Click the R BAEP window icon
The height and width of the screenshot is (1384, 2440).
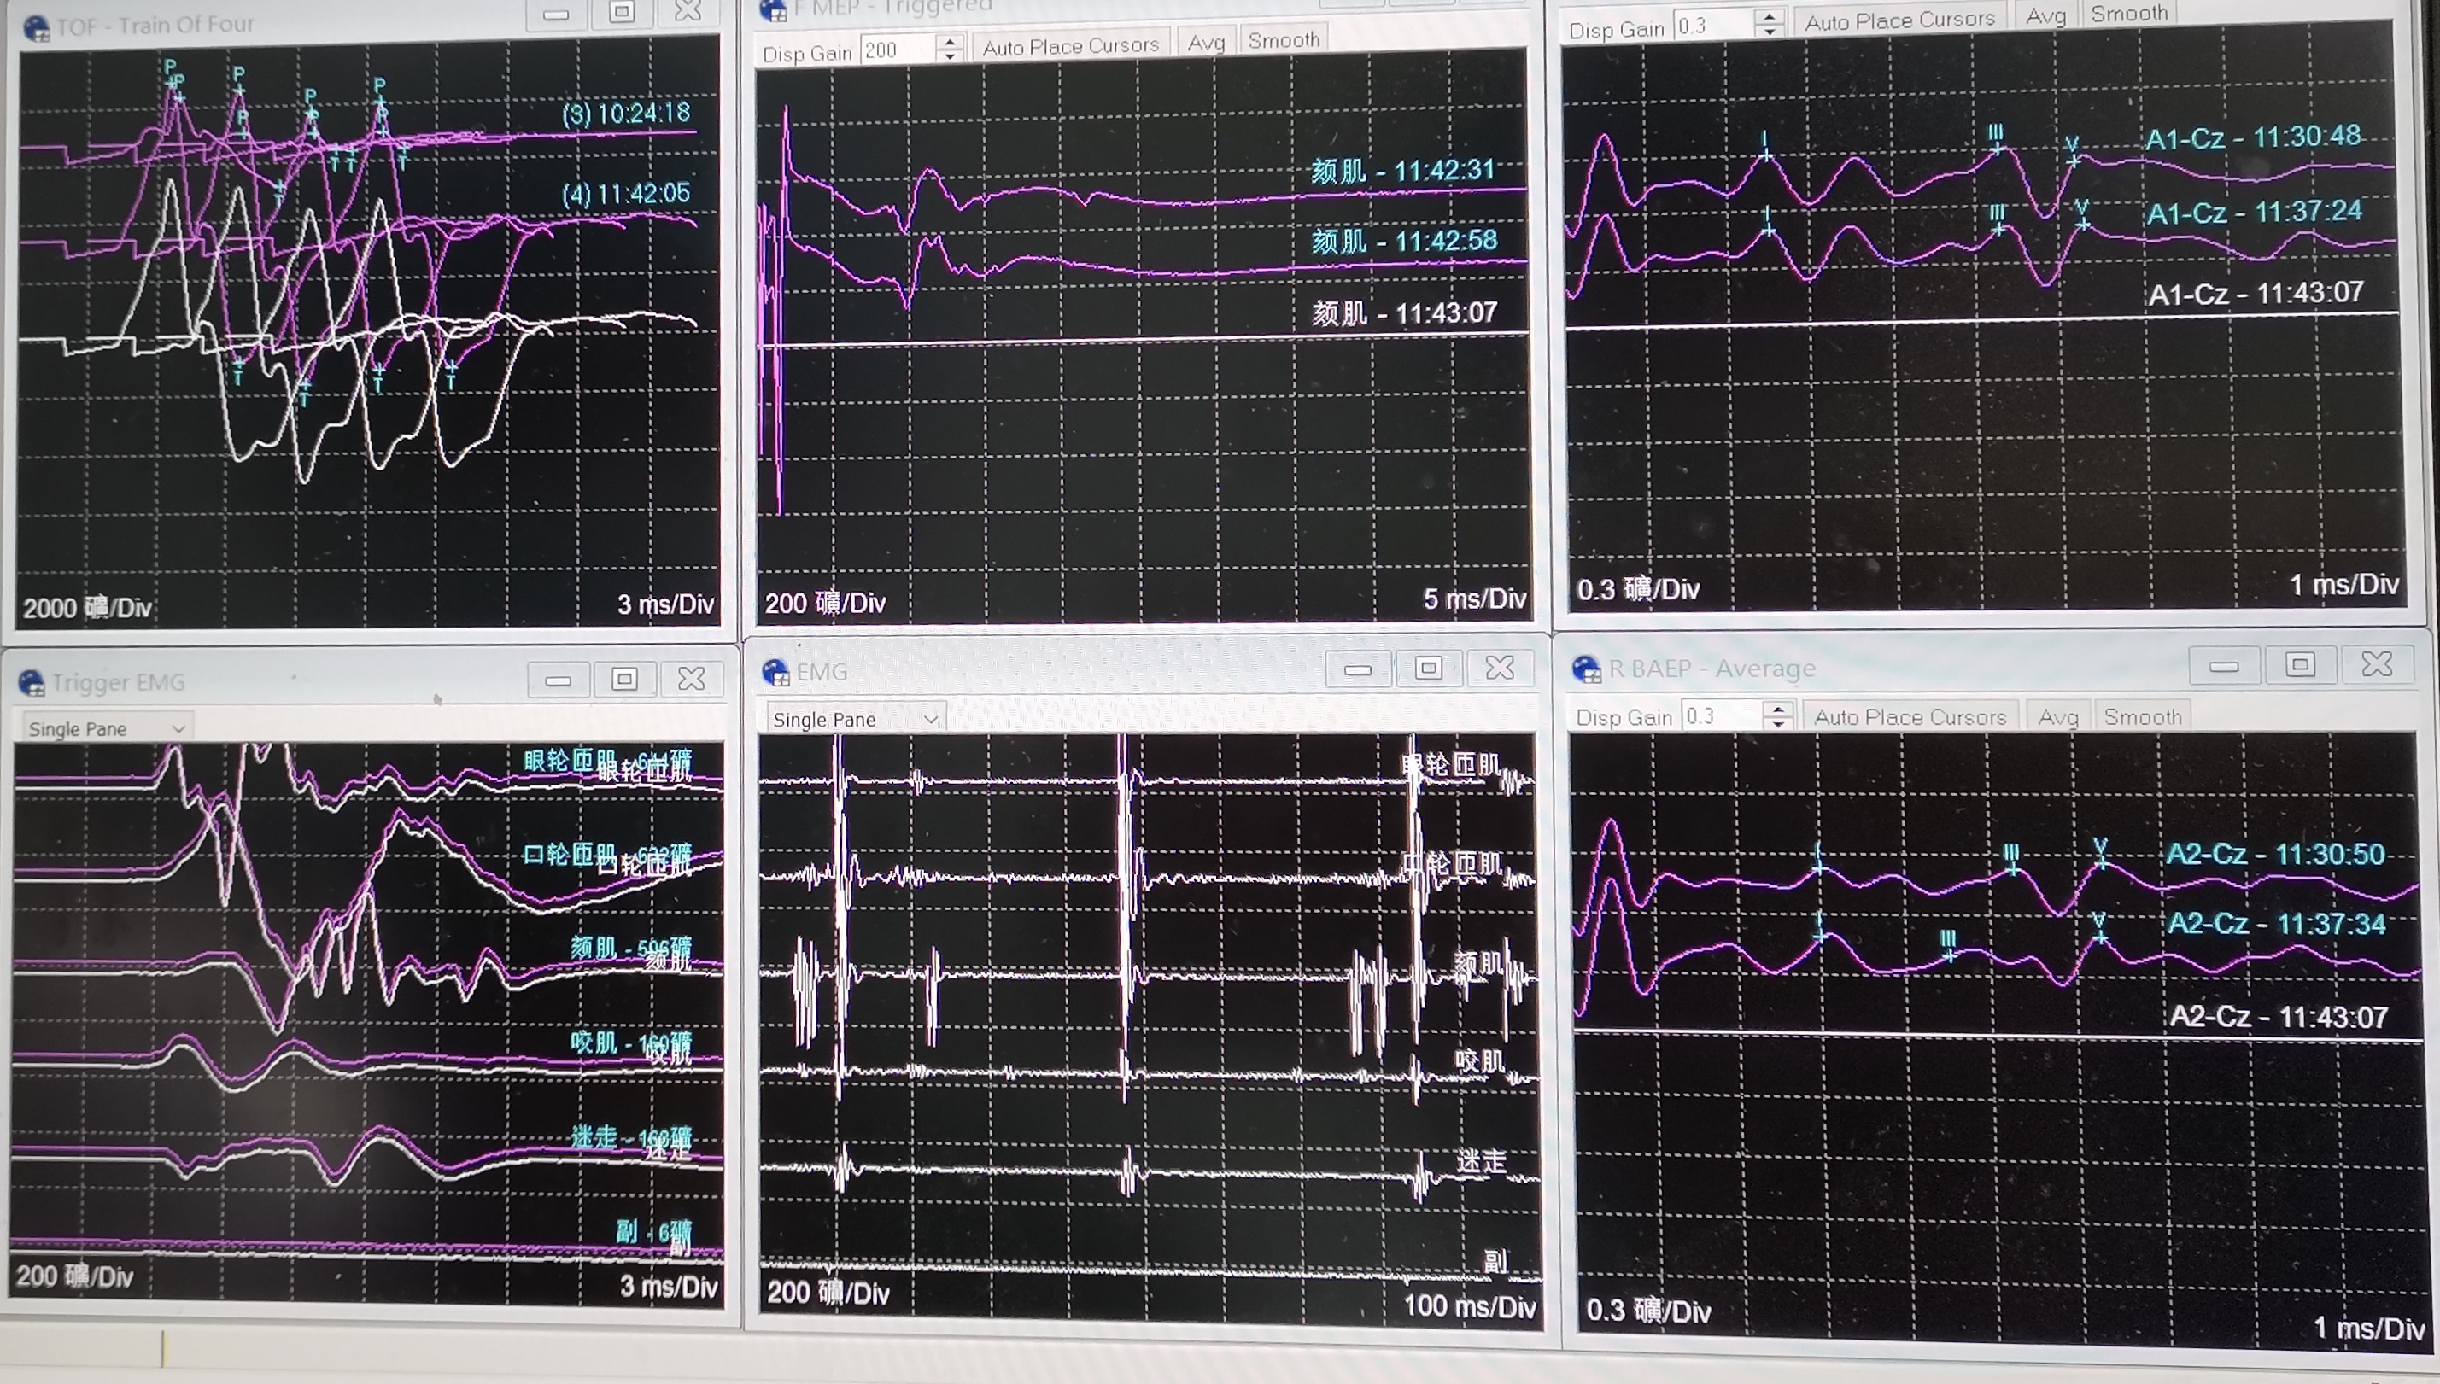point(1587,669)
